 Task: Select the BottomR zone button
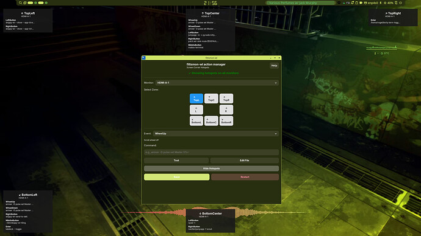click(x=226, y=121)
